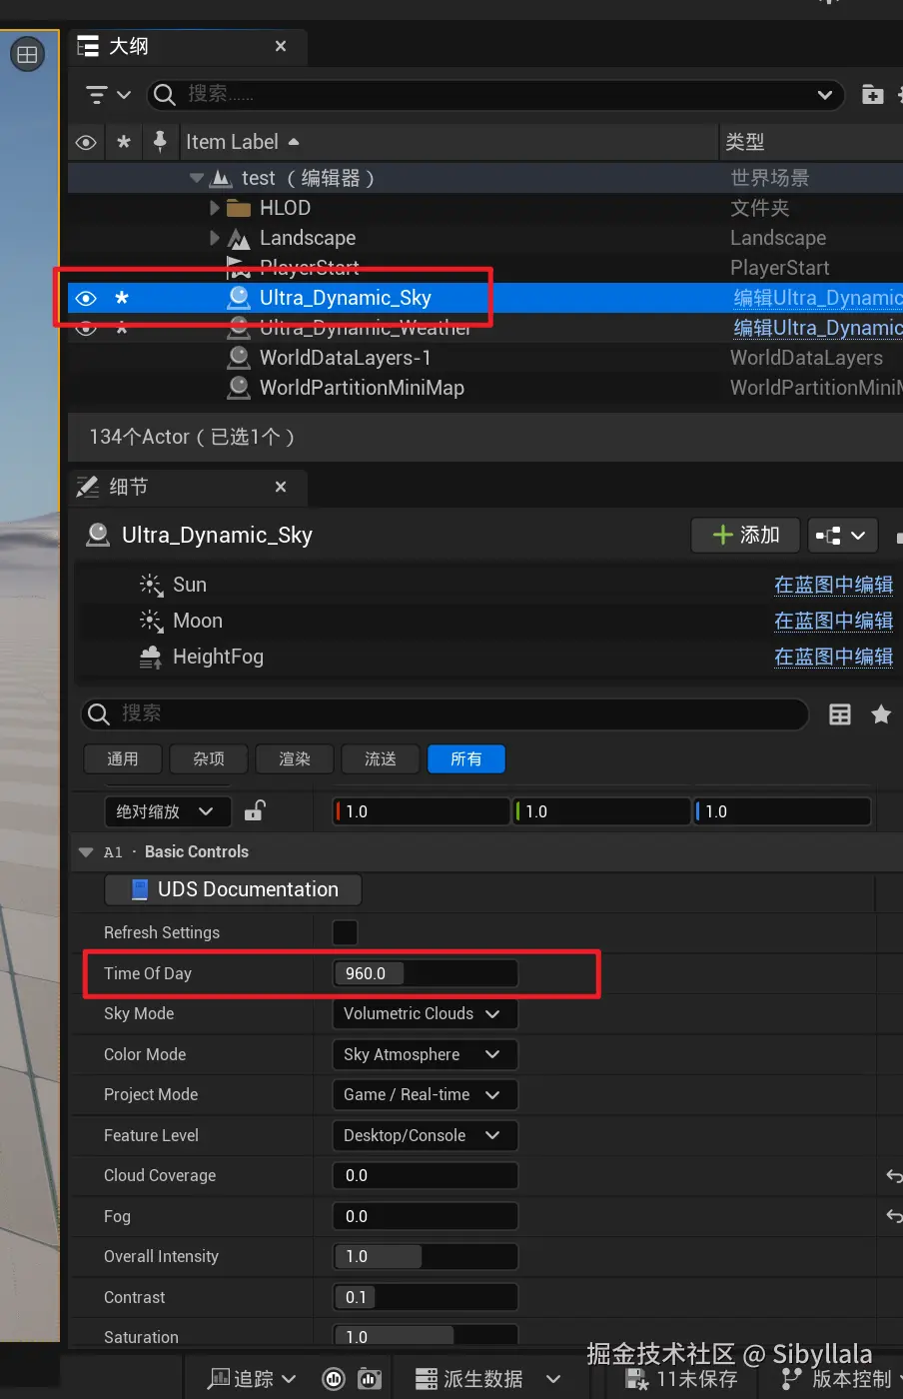Collapse the A1 Basic Controls section
This screenshot has height=1399, width=903.
(x=86, y=852)
